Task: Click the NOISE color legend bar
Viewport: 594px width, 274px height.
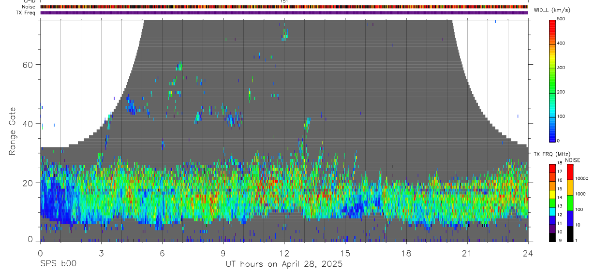Action: (x=570, y=203)
